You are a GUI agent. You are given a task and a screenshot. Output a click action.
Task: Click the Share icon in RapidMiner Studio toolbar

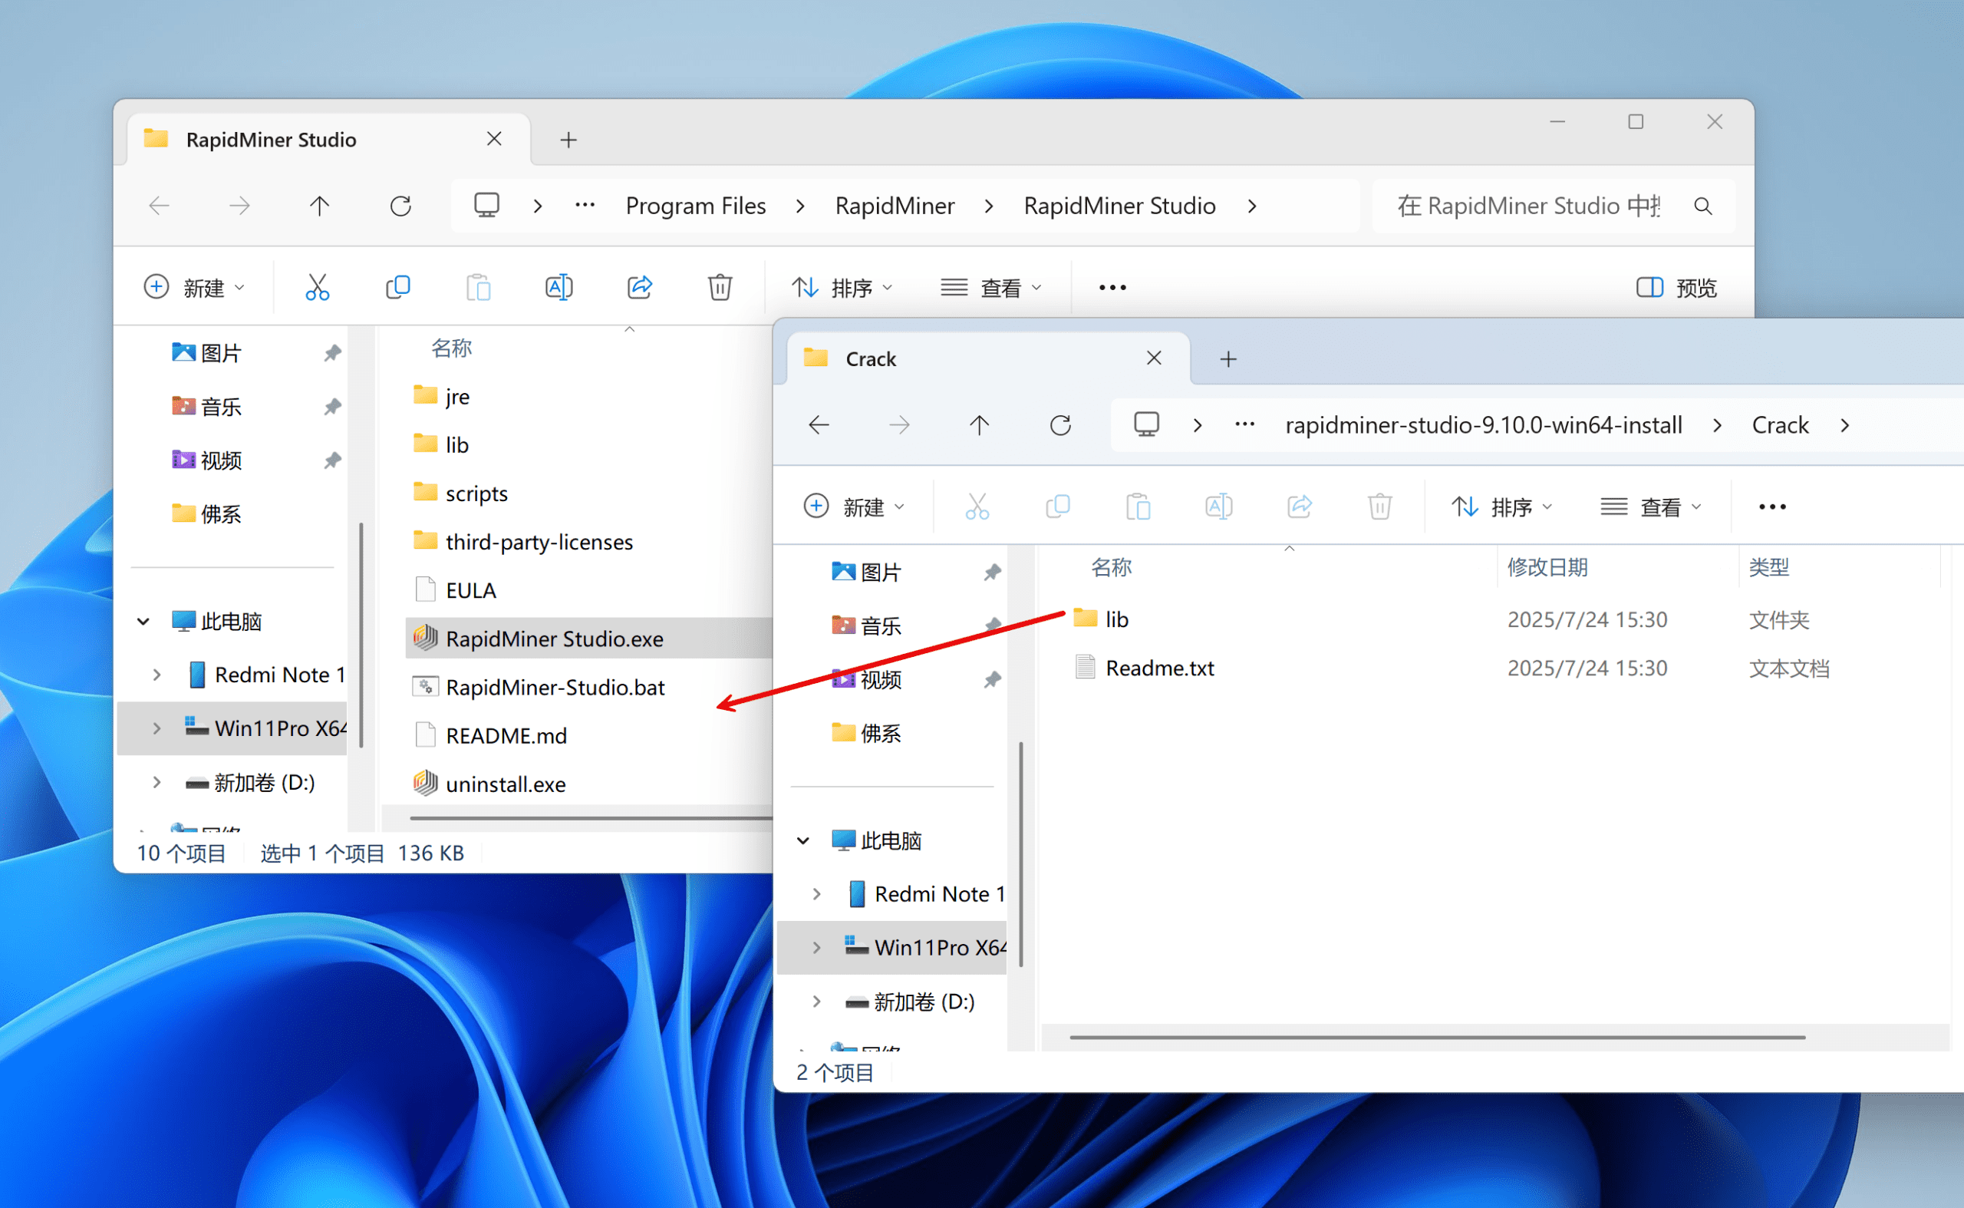pos(639,287)
